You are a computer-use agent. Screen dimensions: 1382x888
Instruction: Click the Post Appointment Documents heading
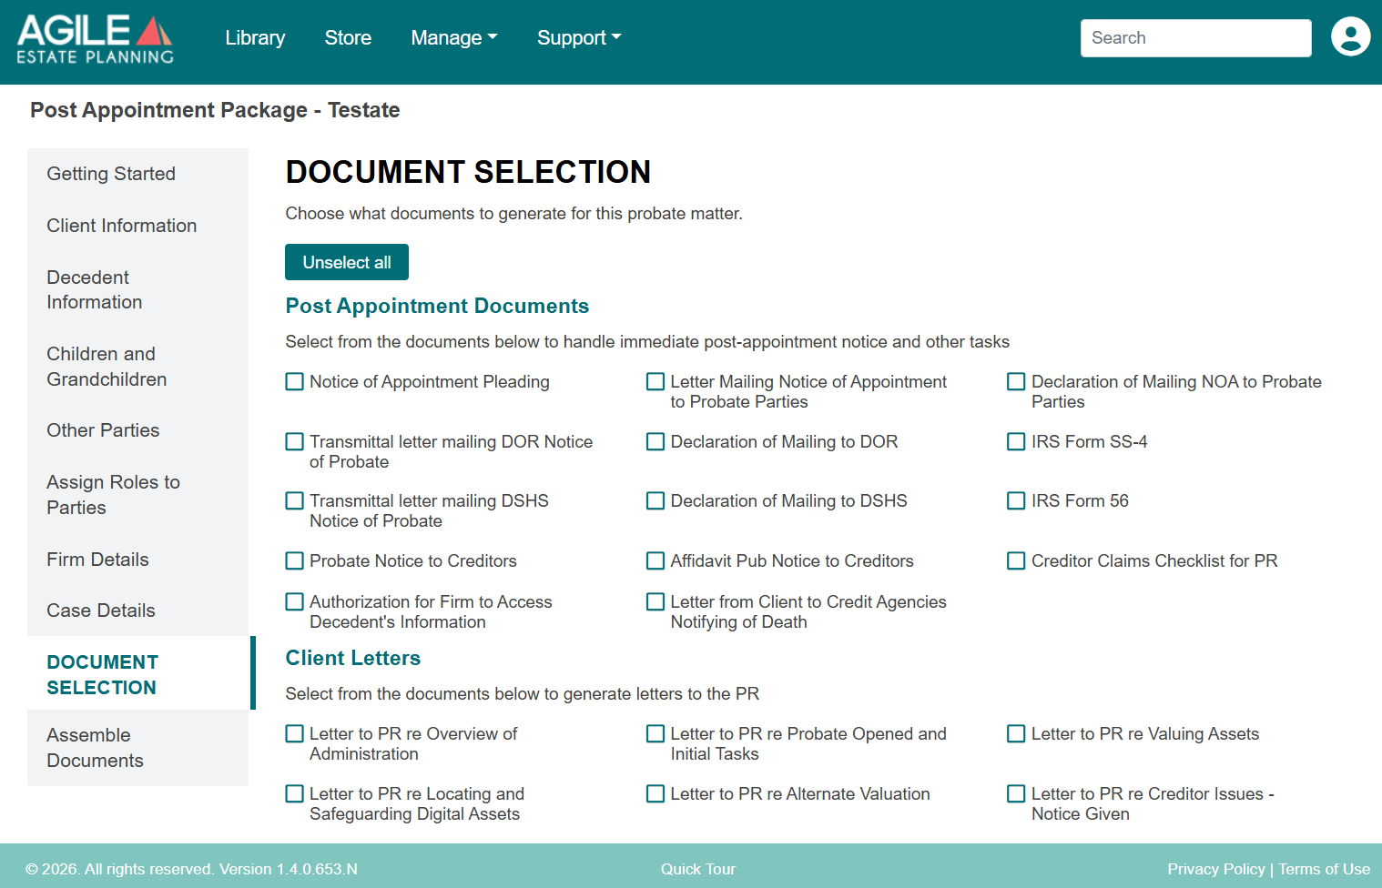(x=437, y=306)
